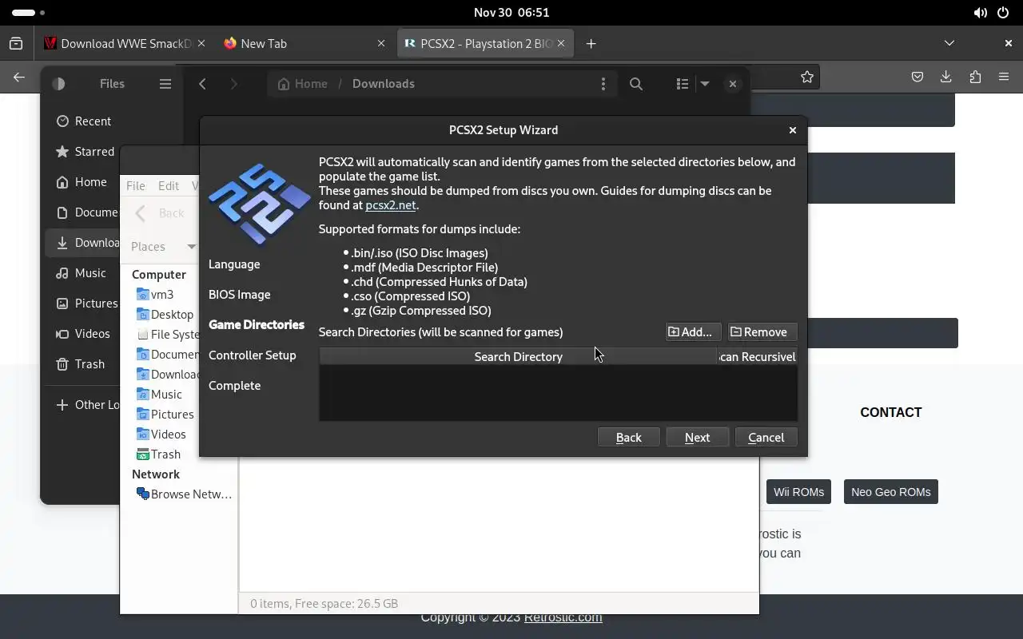Viewport: 1023px width, 639px height.
Task: Click browser back arrow button
Action: click(19, 77)
